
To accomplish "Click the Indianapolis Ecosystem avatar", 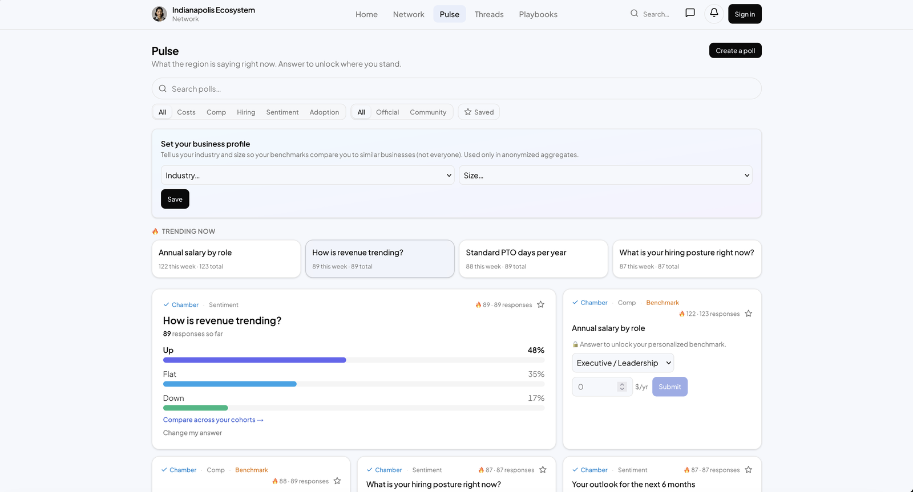I will [159, 14].
